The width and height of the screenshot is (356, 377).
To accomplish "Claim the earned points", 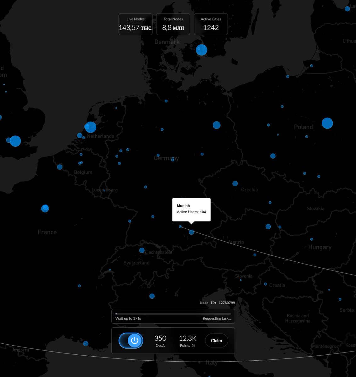I will click(216, 341).
